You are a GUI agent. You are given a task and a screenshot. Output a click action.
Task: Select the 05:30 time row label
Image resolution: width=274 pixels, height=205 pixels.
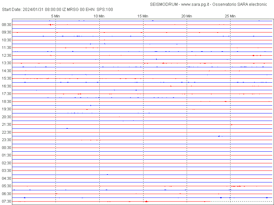(x=7, y=186)
